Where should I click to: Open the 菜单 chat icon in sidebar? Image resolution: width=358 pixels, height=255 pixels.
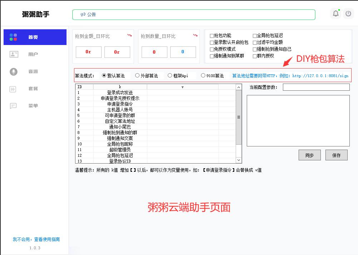pos(13,106)
